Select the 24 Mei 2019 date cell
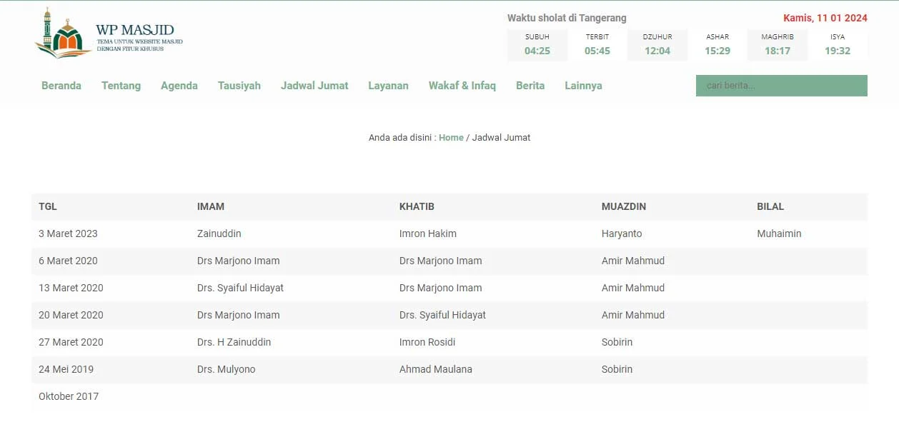This screenshot has width=899, height=432. coord(66,369)
